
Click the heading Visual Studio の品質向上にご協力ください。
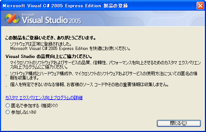coord(49,57)
